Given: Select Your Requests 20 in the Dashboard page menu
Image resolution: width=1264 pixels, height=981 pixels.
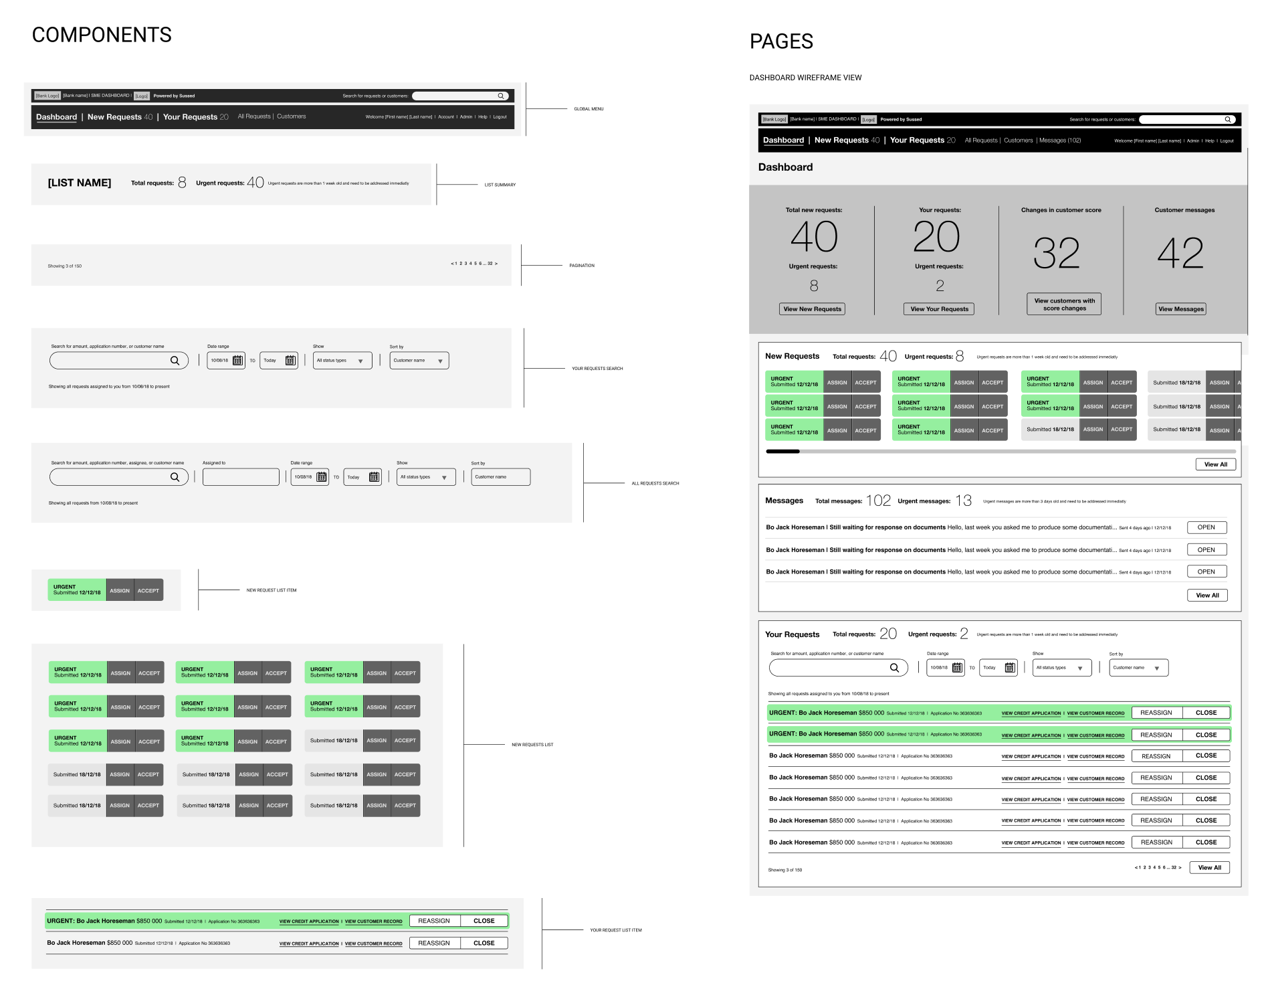Looking at the screenshot, I should pyautogui.click(x=922, y=141).
